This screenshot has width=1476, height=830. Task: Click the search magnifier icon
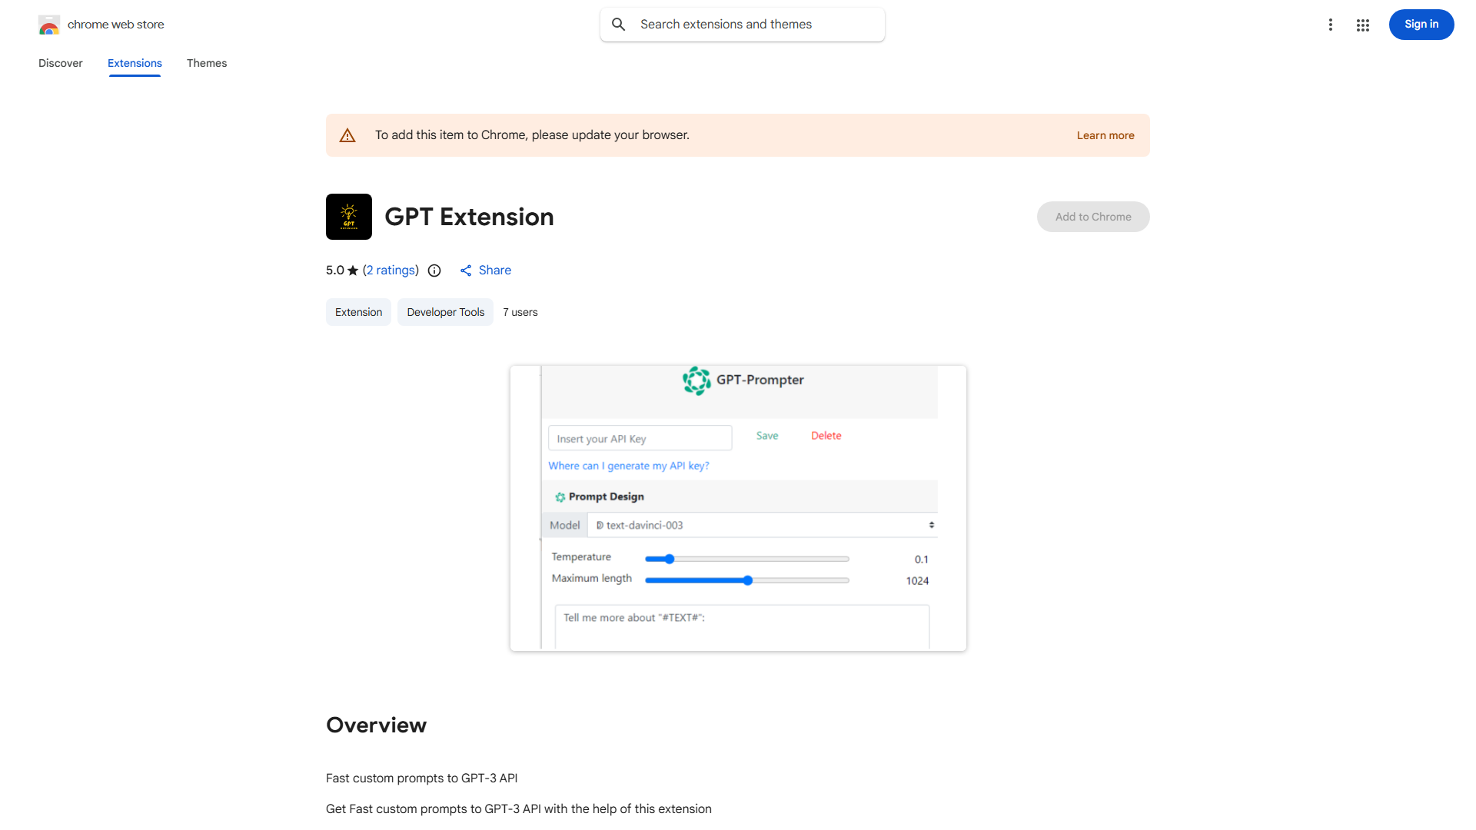(619, 25)
